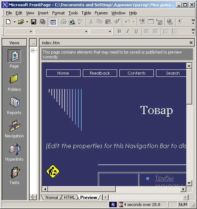
Task: Switch to the HTML tab
Action: click(69, 198)
